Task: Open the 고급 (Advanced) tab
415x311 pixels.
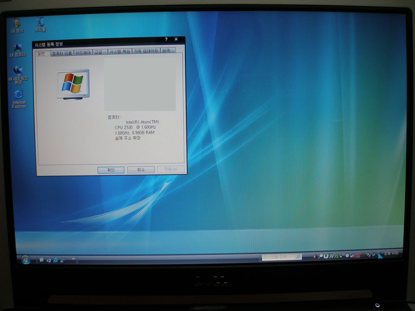Action: point(98,52)
